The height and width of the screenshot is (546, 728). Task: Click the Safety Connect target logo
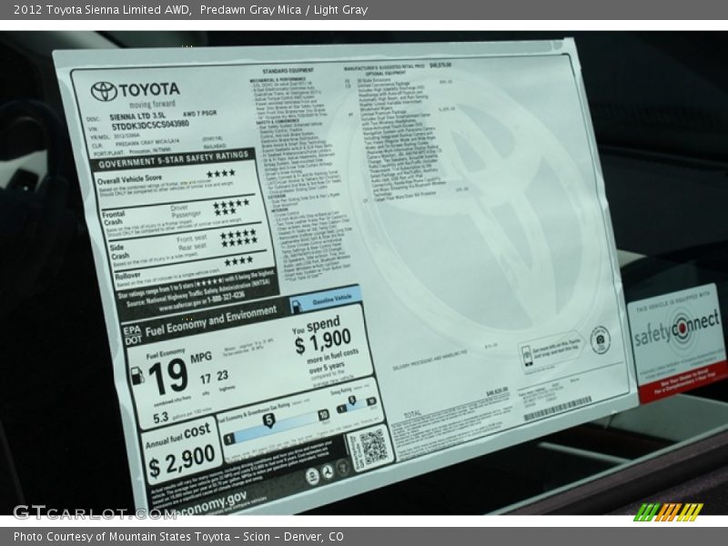pos(682,329)
